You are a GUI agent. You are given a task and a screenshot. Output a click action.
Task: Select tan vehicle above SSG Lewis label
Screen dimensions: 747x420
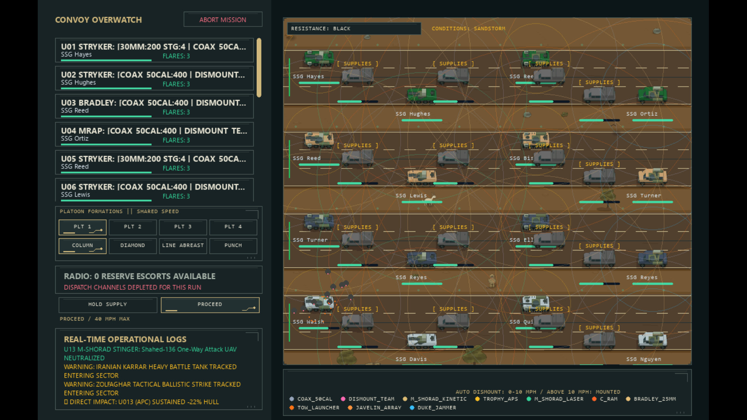pos(421,177)
